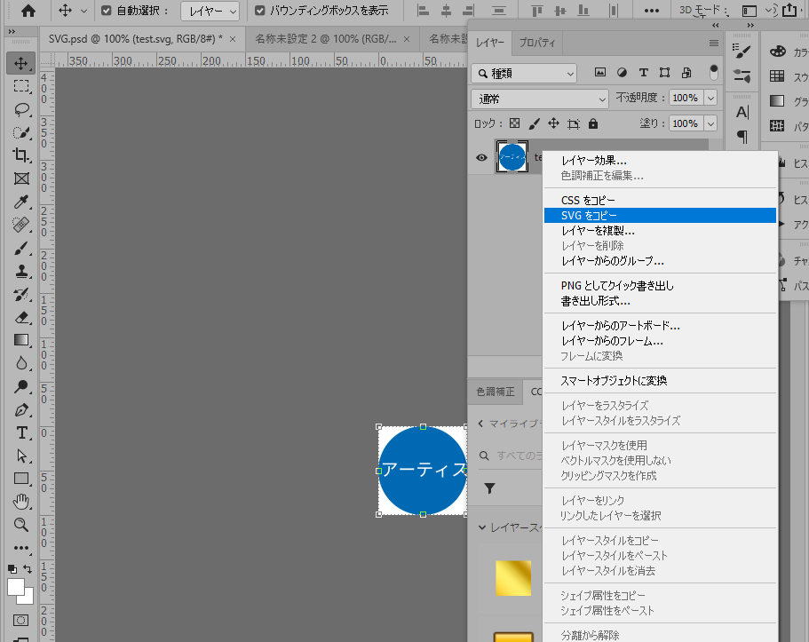809x642 pixels.
Task: Go to the Home screen icon
Action: coord(28,11)
